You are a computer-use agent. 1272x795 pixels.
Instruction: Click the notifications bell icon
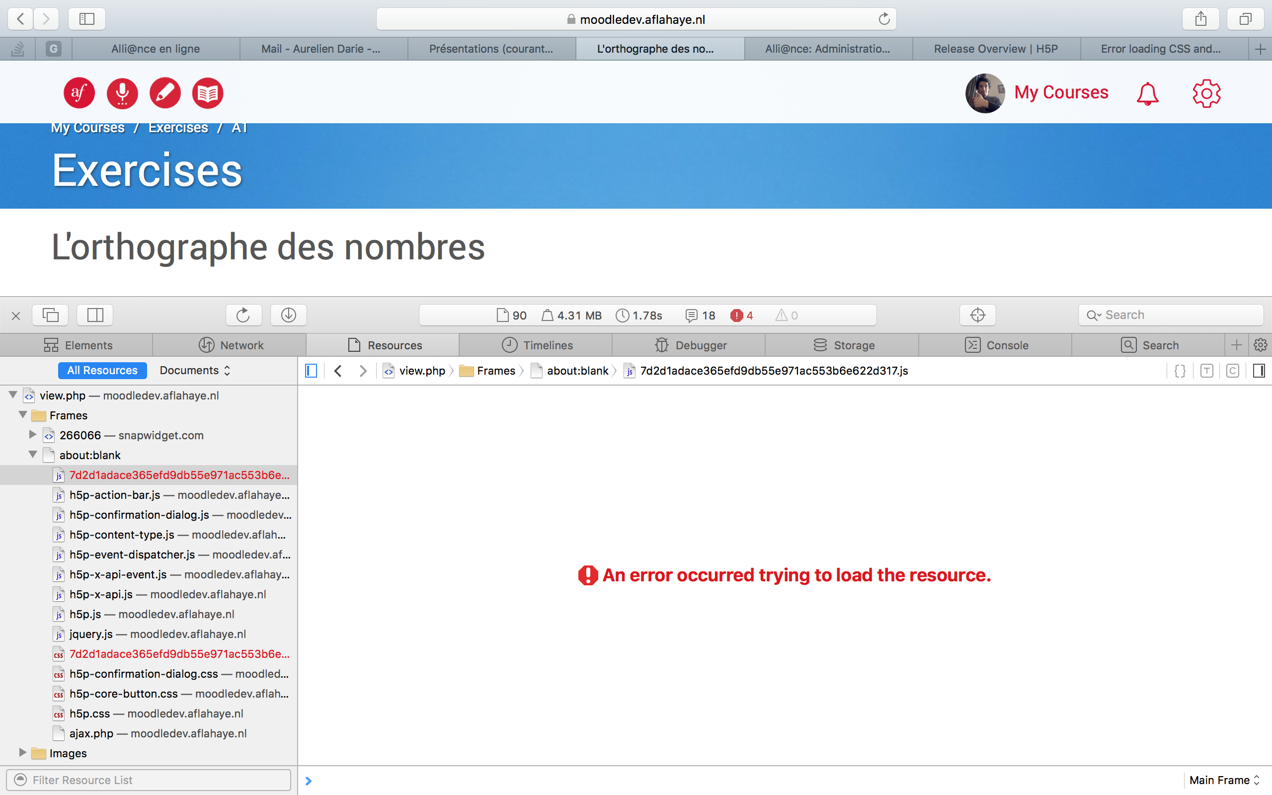click(x=1147, y=93)
